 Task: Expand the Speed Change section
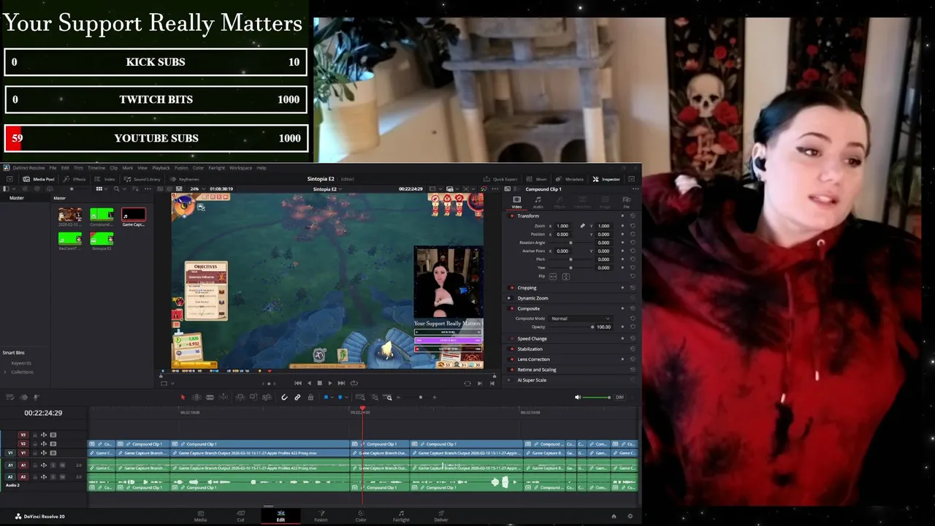[x=532, y=339]
